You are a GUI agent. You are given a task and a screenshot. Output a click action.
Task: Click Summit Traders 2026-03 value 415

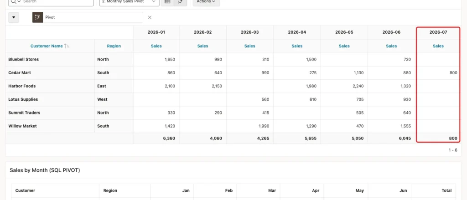pyautogui.click(x=265, y=113)
